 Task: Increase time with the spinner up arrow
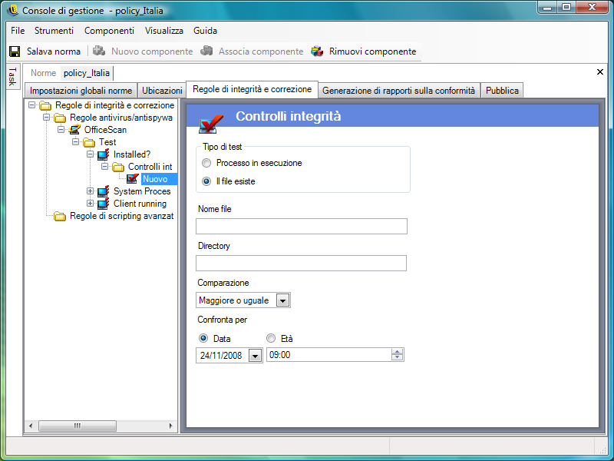coord(397,352)
